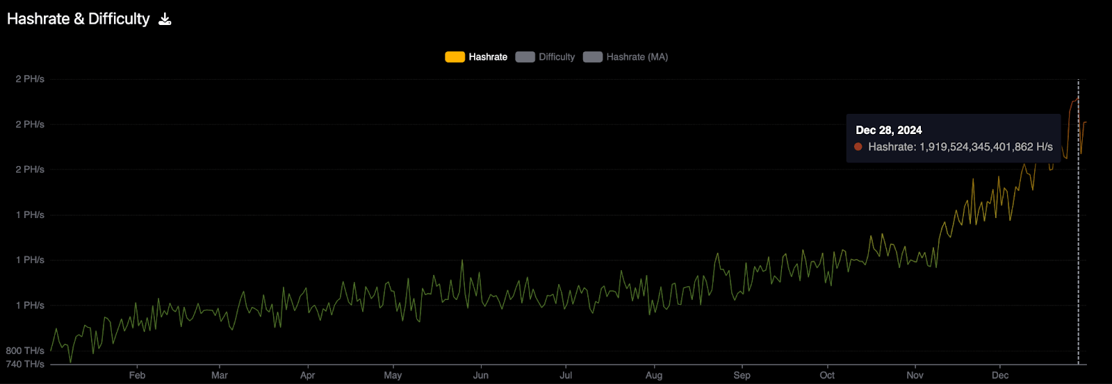
Task: Click the Dec 28, 2024 tooltip date
Action: [889, 130]
